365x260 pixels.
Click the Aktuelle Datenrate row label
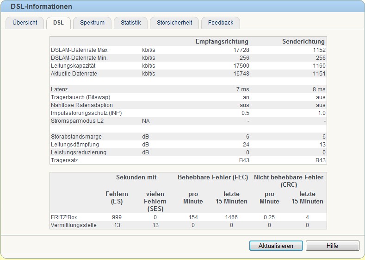[x=74, y=74]
